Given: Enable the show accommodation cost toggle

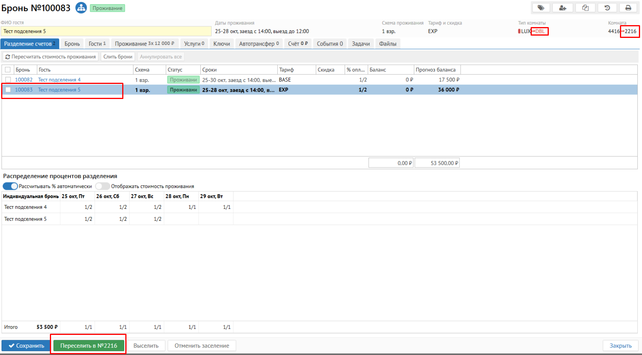Looking at the screenshot, I should pyautogui.click(x=102, y=186).
